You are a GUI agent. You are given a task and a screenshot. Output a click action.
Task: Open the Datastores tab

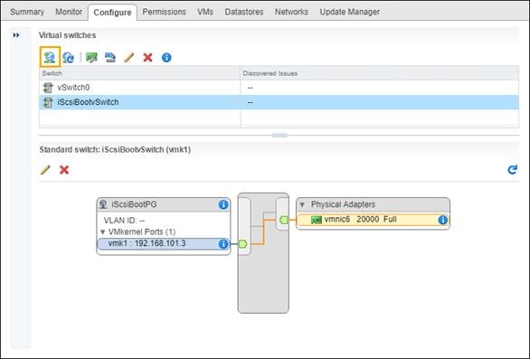244,12
